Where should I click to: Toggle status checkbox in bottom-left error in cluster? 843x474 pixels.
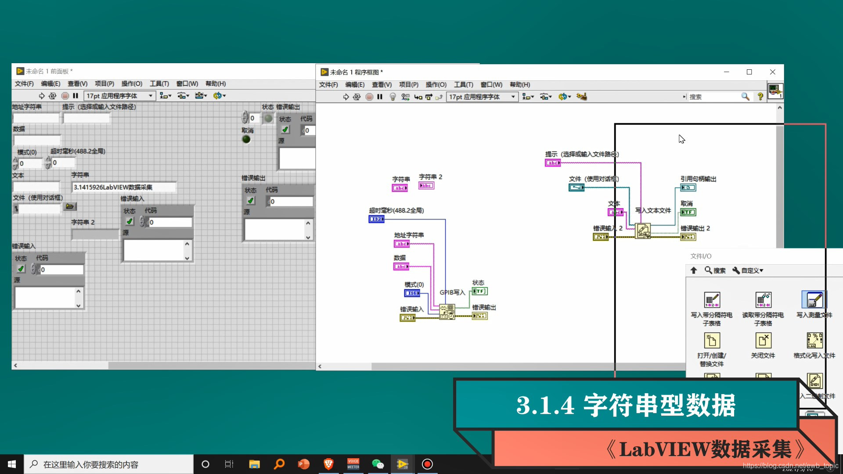point(21,269)
